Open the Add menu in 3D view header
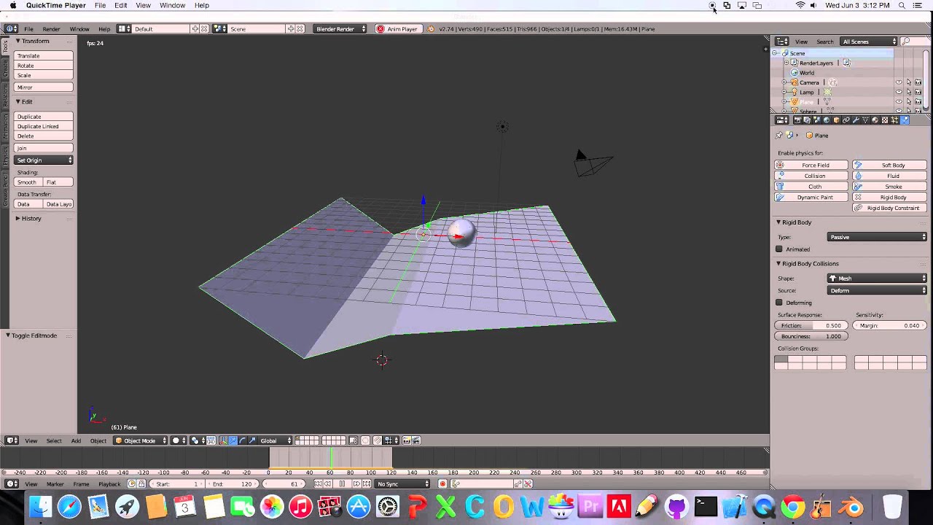Viewport: 933px width, 525px height. (x=76, y=441)
